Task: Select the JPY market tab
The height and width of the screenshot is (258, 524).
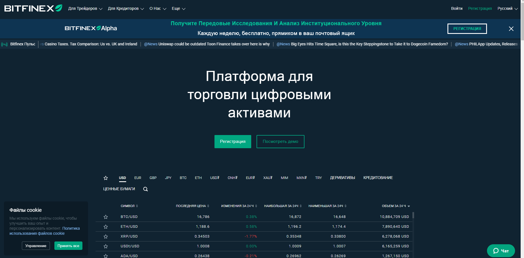Action: click(x=168, y=178)
